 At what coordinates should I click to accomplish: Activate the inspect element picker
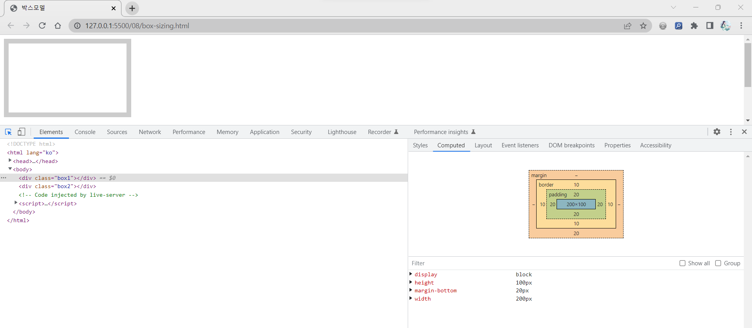click(x=8, y=132)
